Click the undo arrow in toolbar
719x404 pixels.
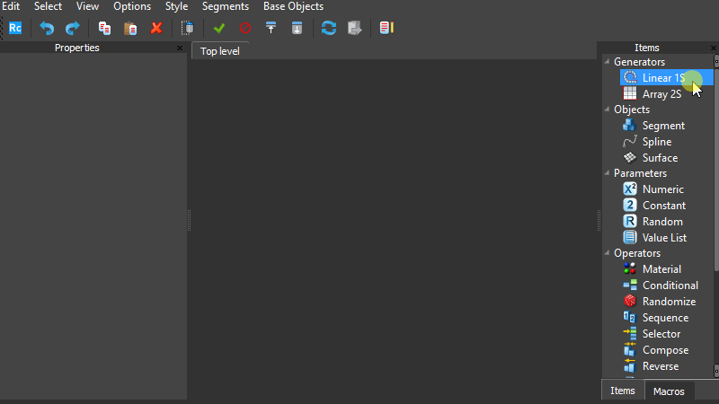47,28
